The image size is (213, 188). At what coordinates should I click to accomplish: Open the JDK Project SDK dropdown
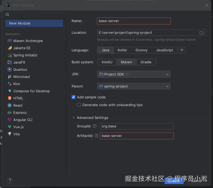[134, 74]
